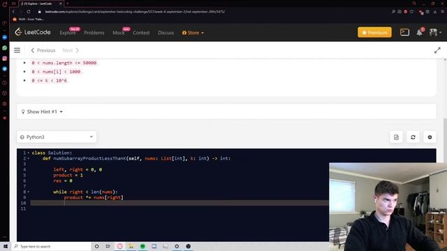The image size is (447, 251).
Task: Click the camera snapshot icon in address bar
Action: click(400, 12)
